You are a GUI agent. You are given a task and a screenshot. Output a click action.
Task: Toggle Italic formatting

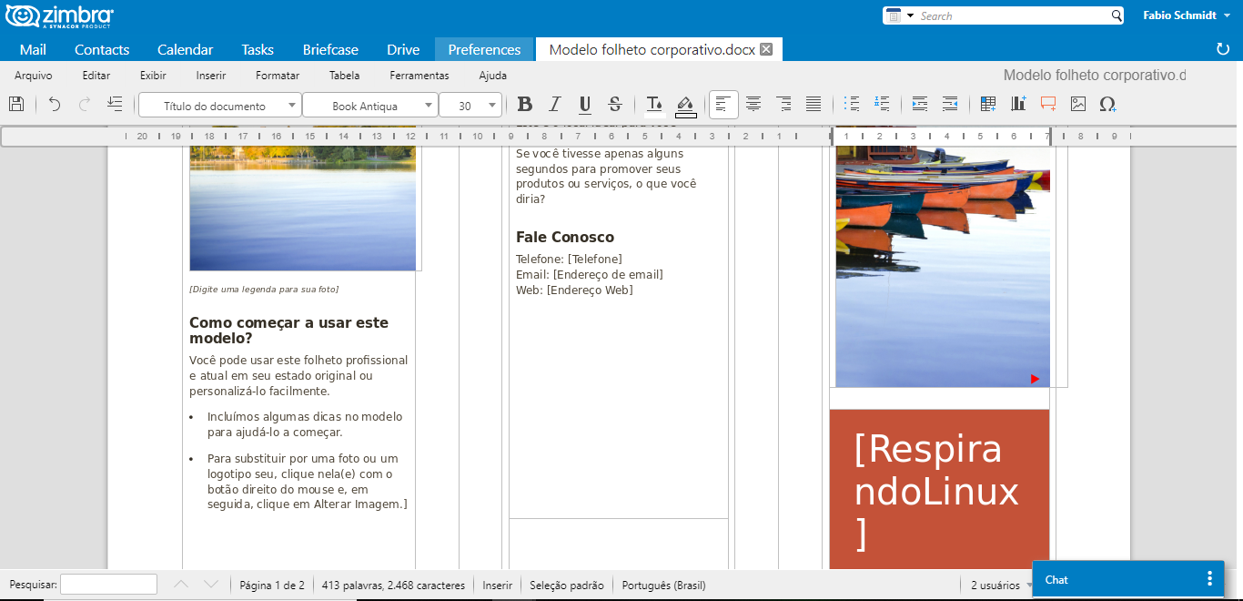coord(554,105)
